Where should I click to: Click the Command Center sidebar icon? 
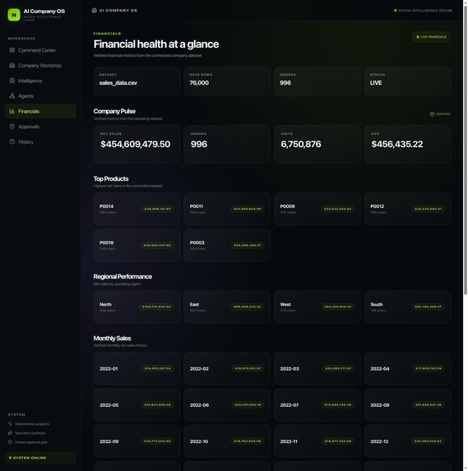(12, 50)
